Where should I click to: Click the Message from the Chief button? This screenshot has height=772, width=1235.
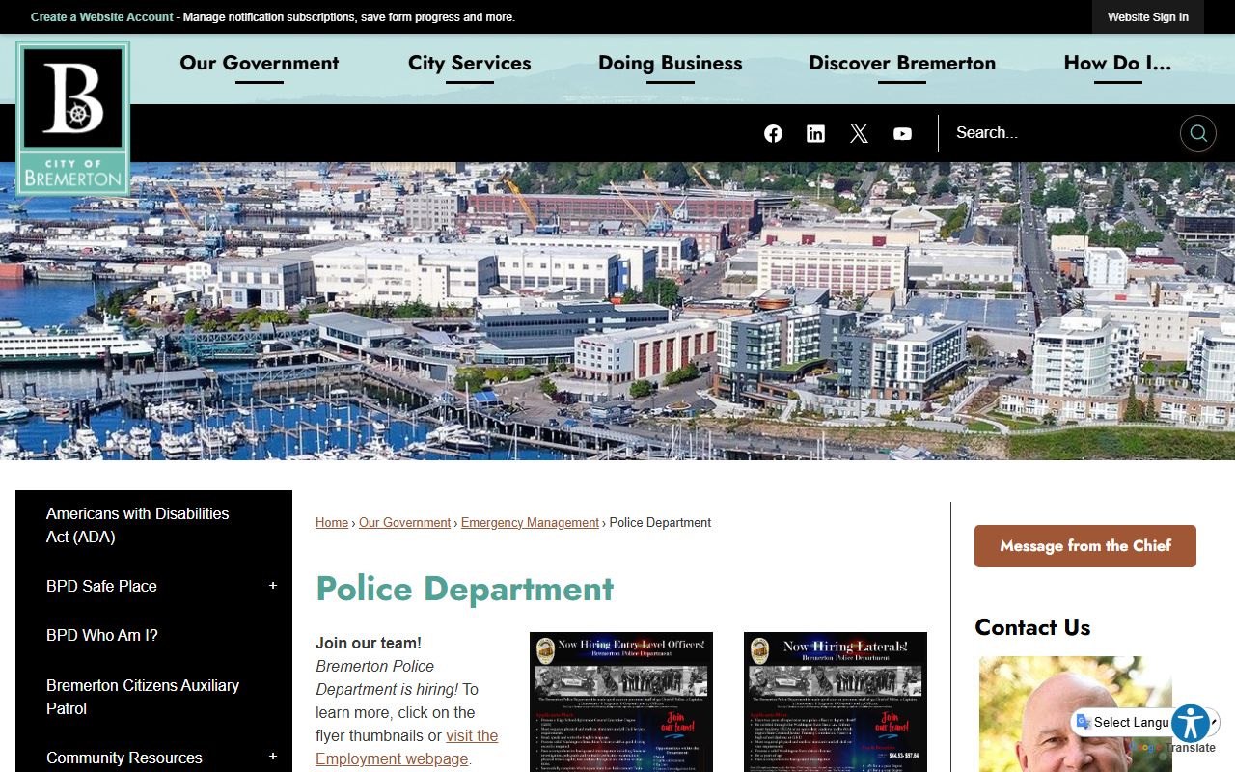click(1085, 546)
